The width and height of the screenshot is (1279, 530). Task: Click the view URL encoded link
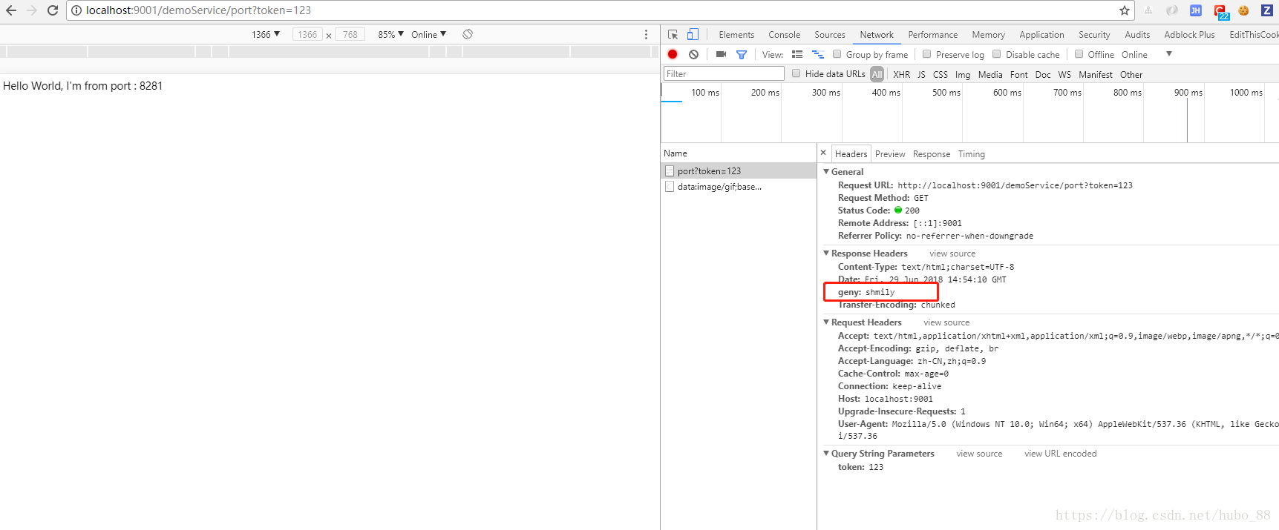[x=1060, y=454]
